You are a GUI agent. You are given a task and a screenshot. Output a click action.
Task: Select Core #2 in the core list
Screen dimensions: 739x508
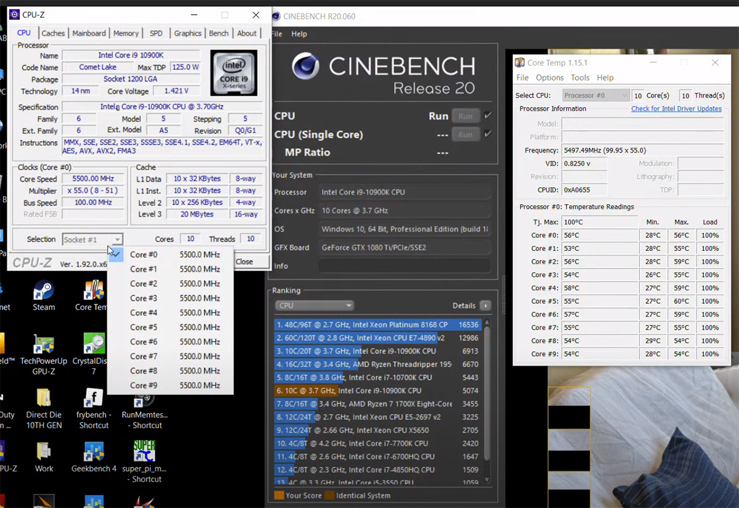click(x=171, y=284)
